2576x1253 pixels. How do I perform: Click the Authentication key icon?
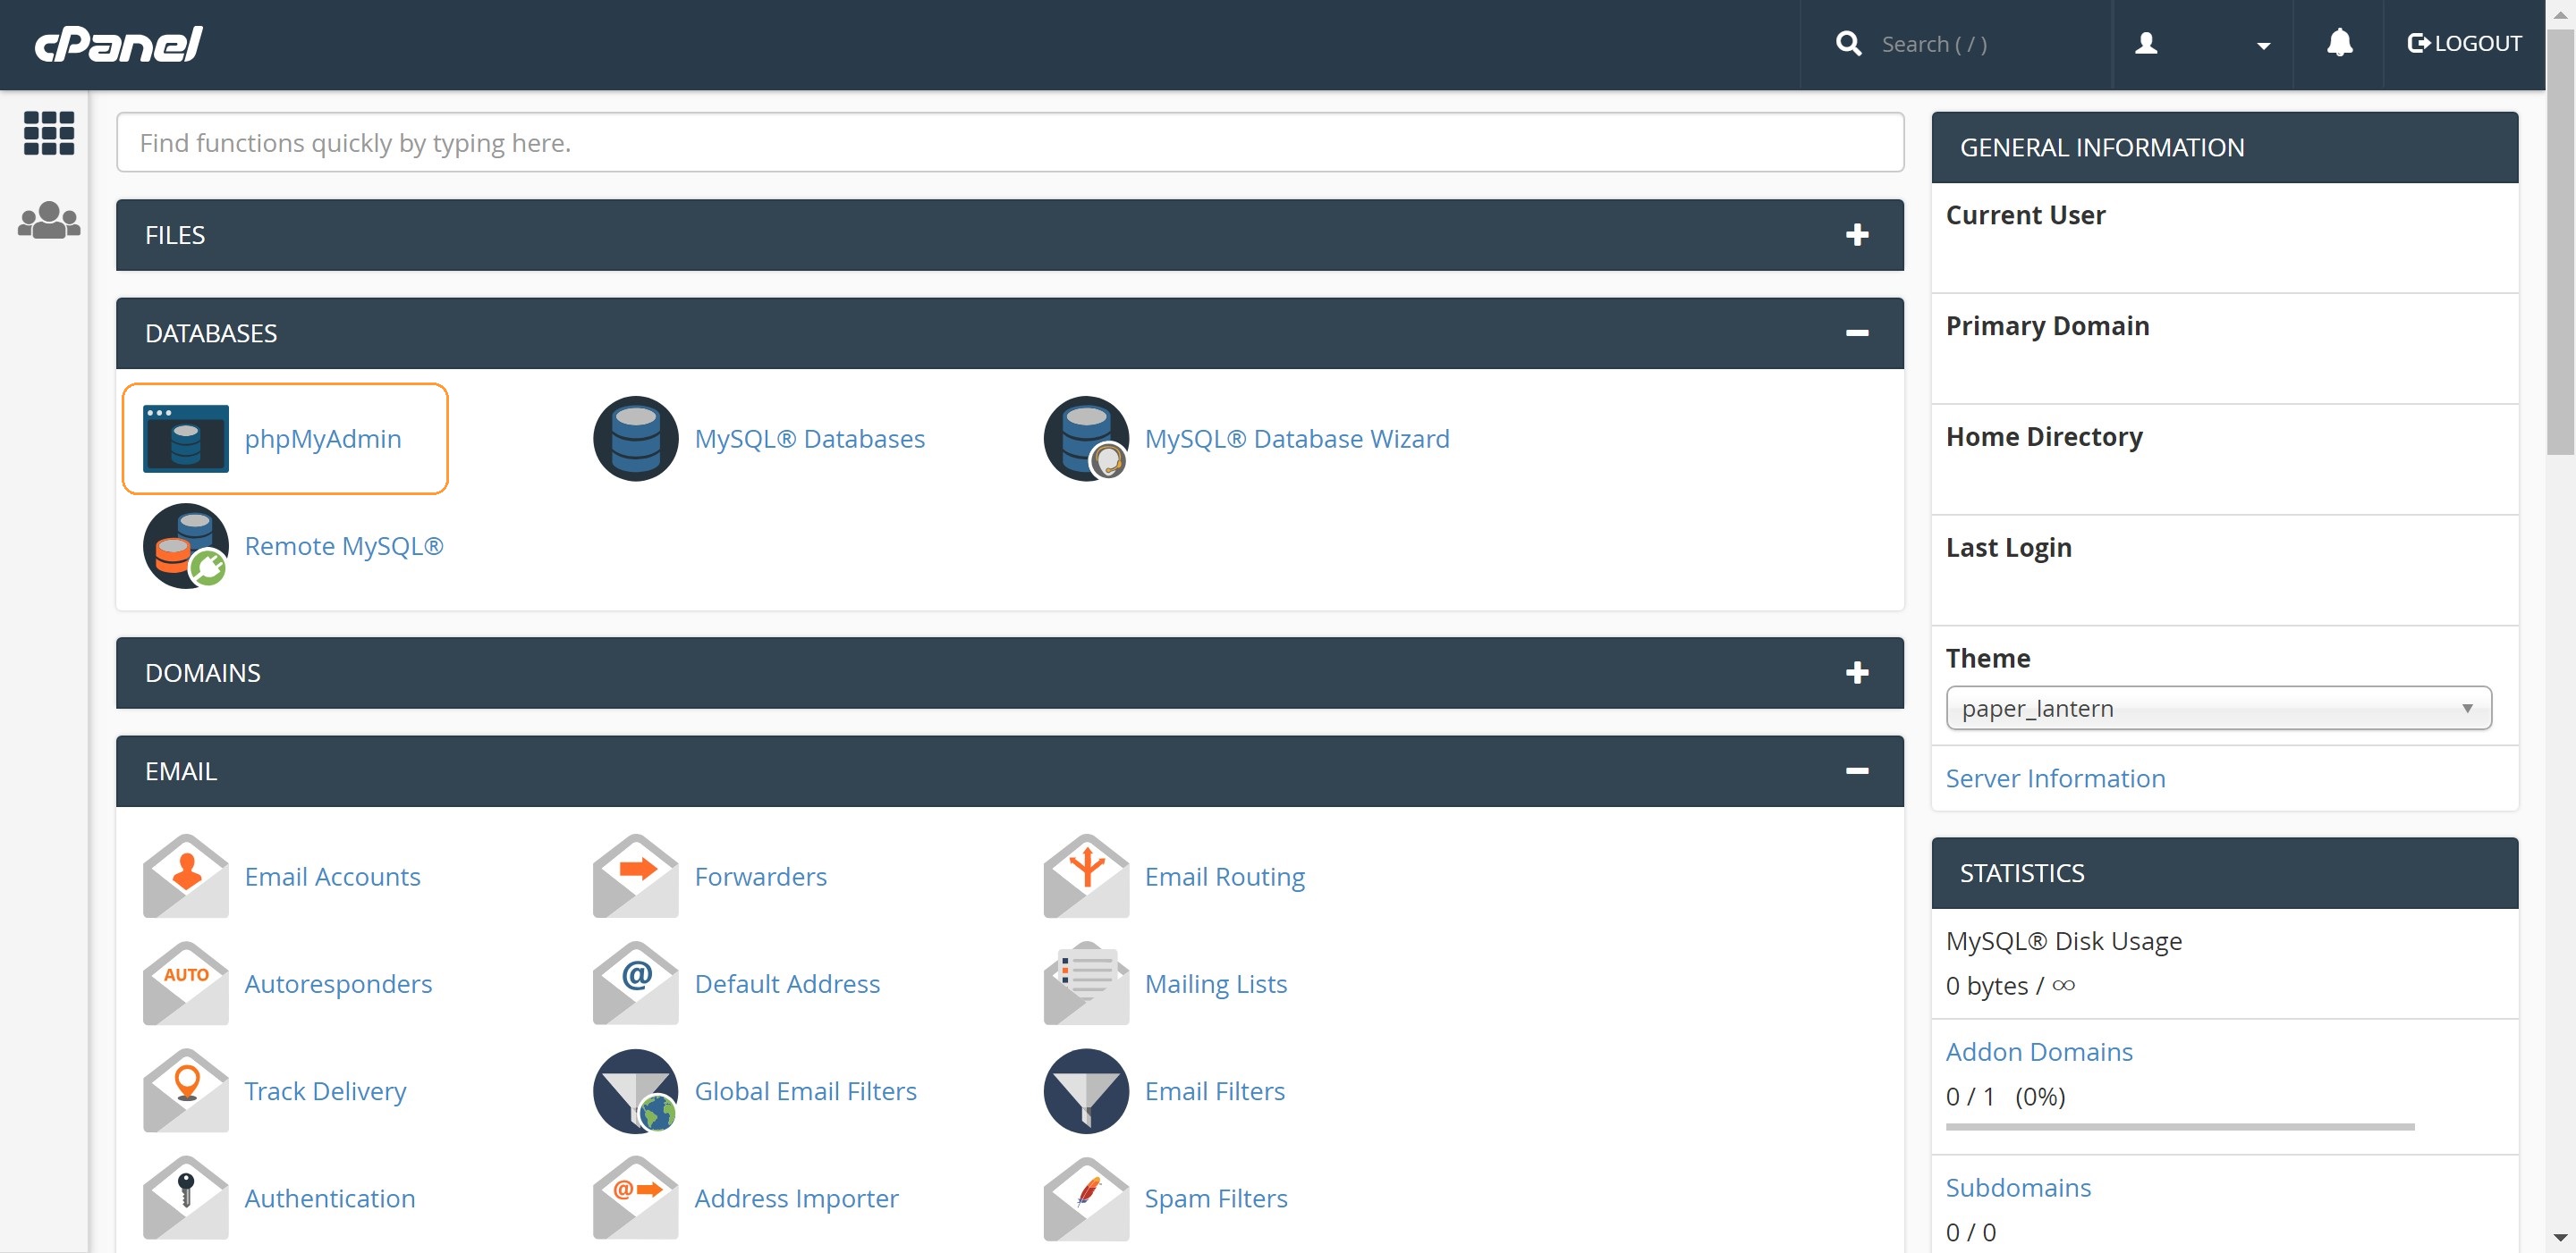(x=186, y=1198)
